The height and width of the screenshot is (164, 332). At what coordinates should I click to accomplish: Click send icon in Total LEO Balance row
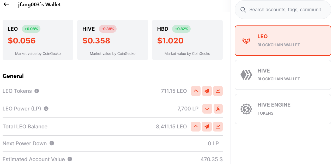click(207, 127)
